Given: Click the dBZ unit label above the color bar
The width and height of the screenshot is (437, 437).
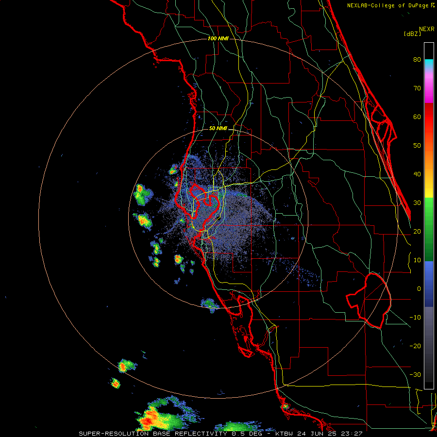Looking at the screenshot, I should coord(412,34).
